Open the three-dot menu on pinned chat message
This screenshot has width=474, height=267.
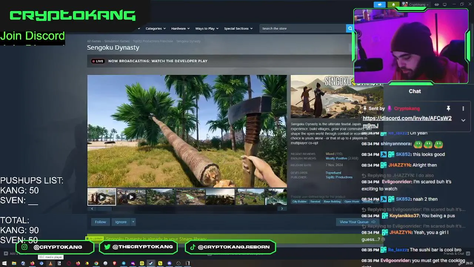click(463, 108)
